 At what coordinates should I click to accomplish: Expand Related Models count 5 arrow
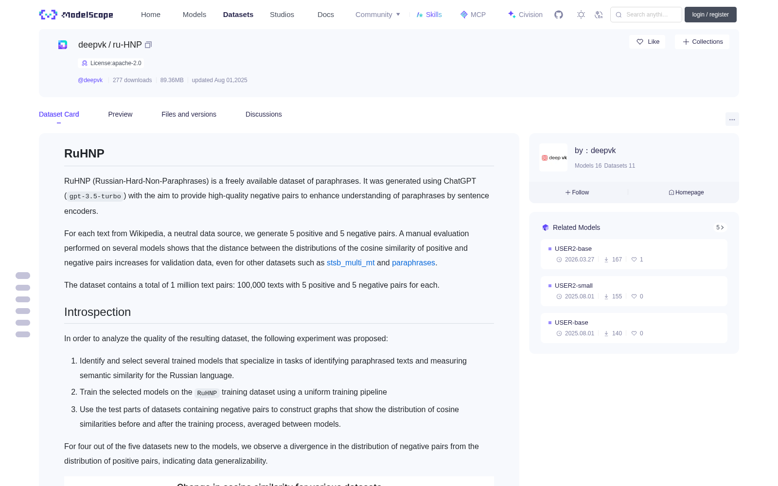(x=720, y=227)
